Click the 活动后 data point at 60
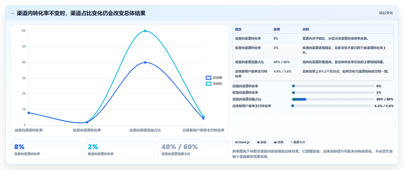The image size is (404, 170). pyautogui.click(x=145, y=31)
